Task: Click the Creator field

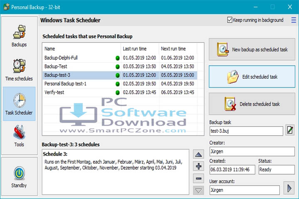Action: click(x=252, y=151)
